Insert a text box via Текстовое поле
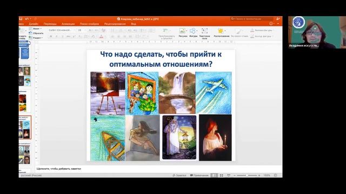This screenshot has width=346, height=194. pyautogui.click(x=204, y=33)
